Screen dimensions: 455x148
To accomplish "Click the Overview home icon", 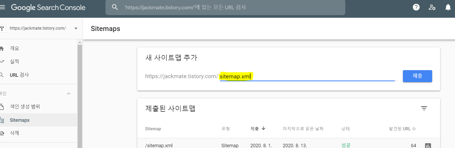I will (2, 48).
